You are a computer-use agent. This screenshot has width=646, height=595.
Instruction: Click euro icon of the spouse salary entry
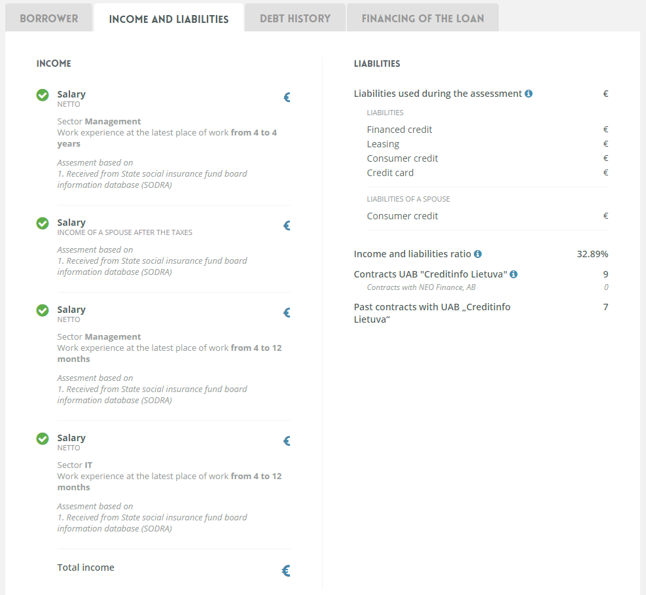[287, 225]
